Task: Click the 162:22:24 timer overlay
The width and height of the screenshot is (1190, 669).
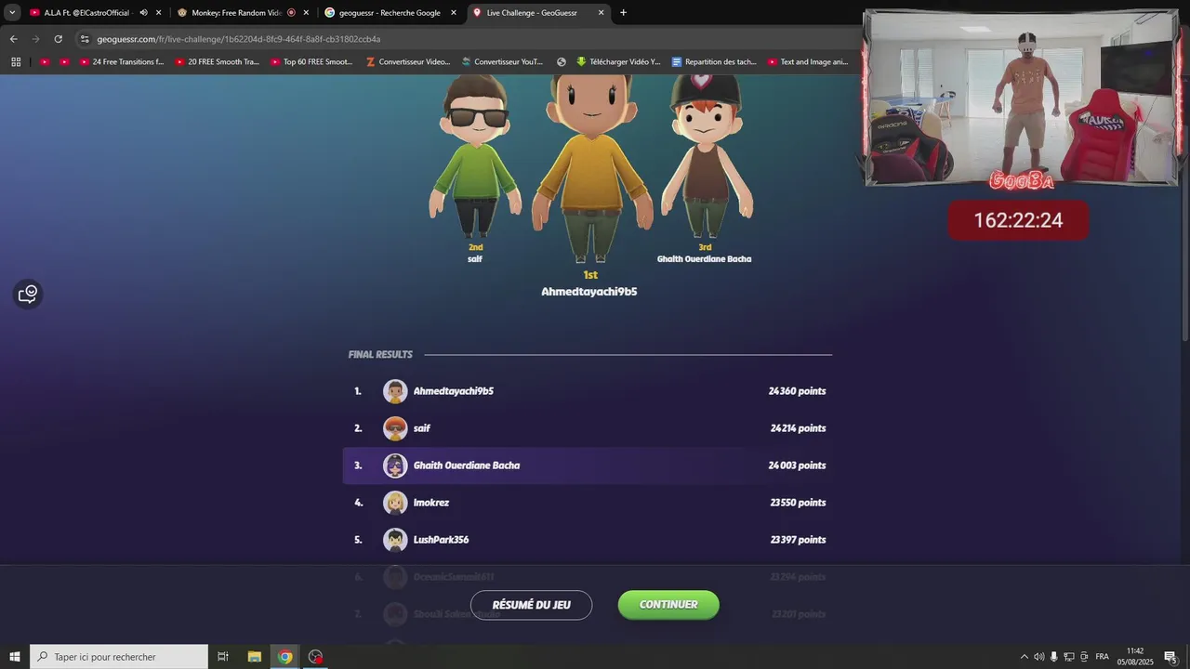Action: [1018, 220]
